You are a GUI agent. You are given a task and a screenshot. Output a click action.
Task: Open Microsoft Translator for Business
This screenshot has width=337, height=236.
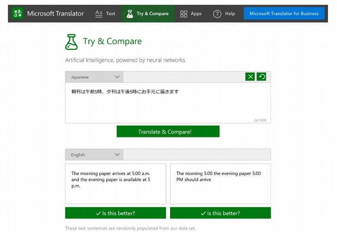click(284, 13)
